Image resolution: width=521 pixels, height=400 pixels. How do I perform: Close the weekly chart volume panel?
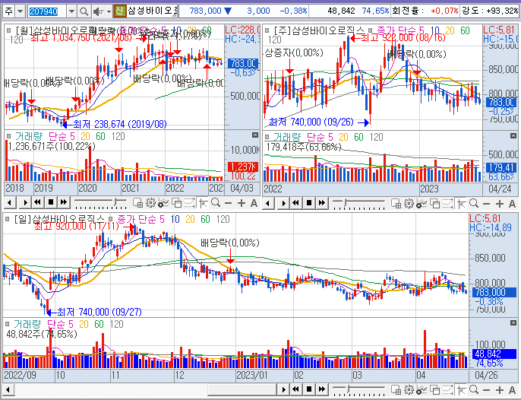(x=513, y=135)
